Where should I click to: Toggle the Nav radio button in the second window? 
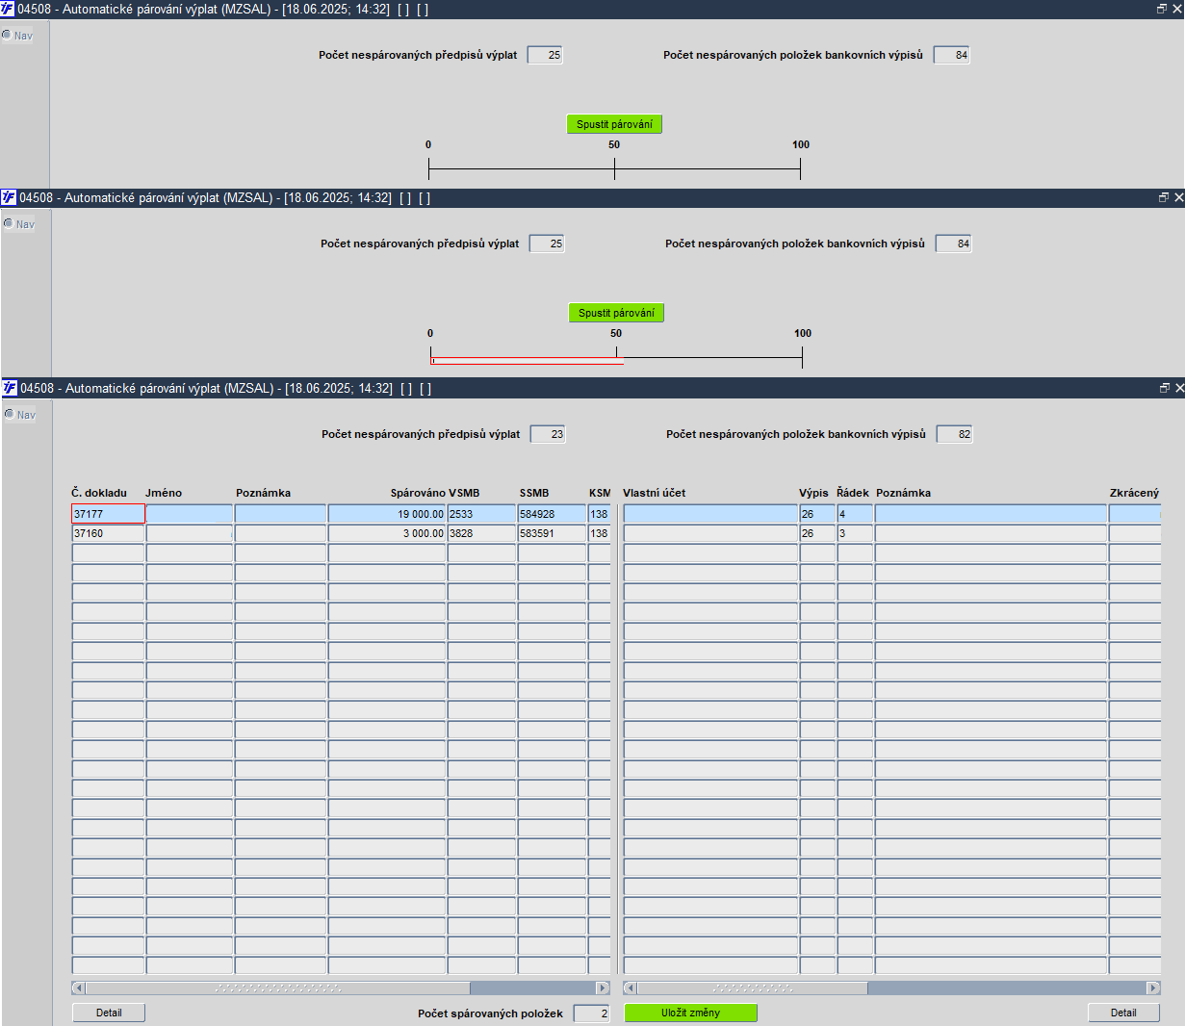click(x=9, y=224)
